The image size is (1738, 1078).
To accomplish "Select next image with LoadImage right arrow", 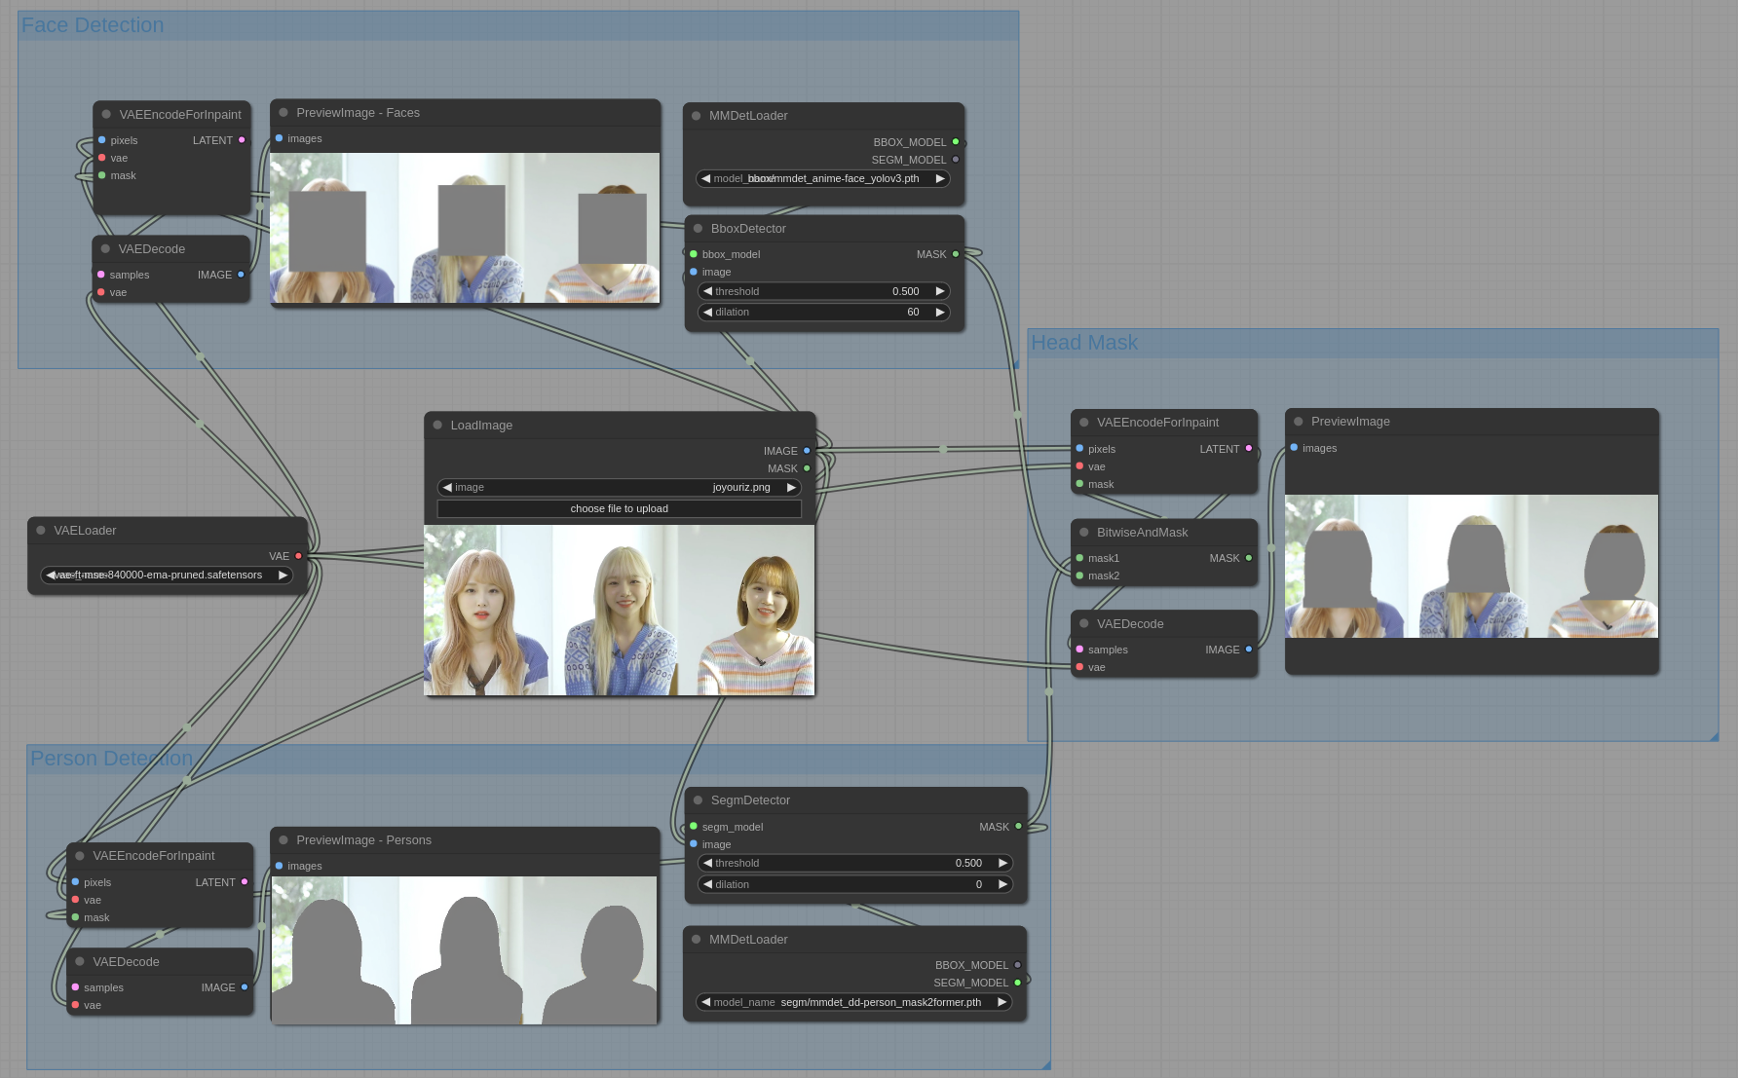I will tap(791, 488).
